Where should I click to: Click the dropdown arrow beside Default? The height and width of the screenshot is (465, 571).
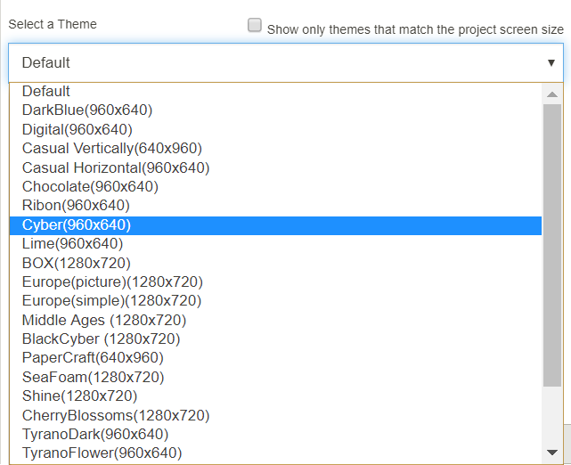(x=551, y=63)
